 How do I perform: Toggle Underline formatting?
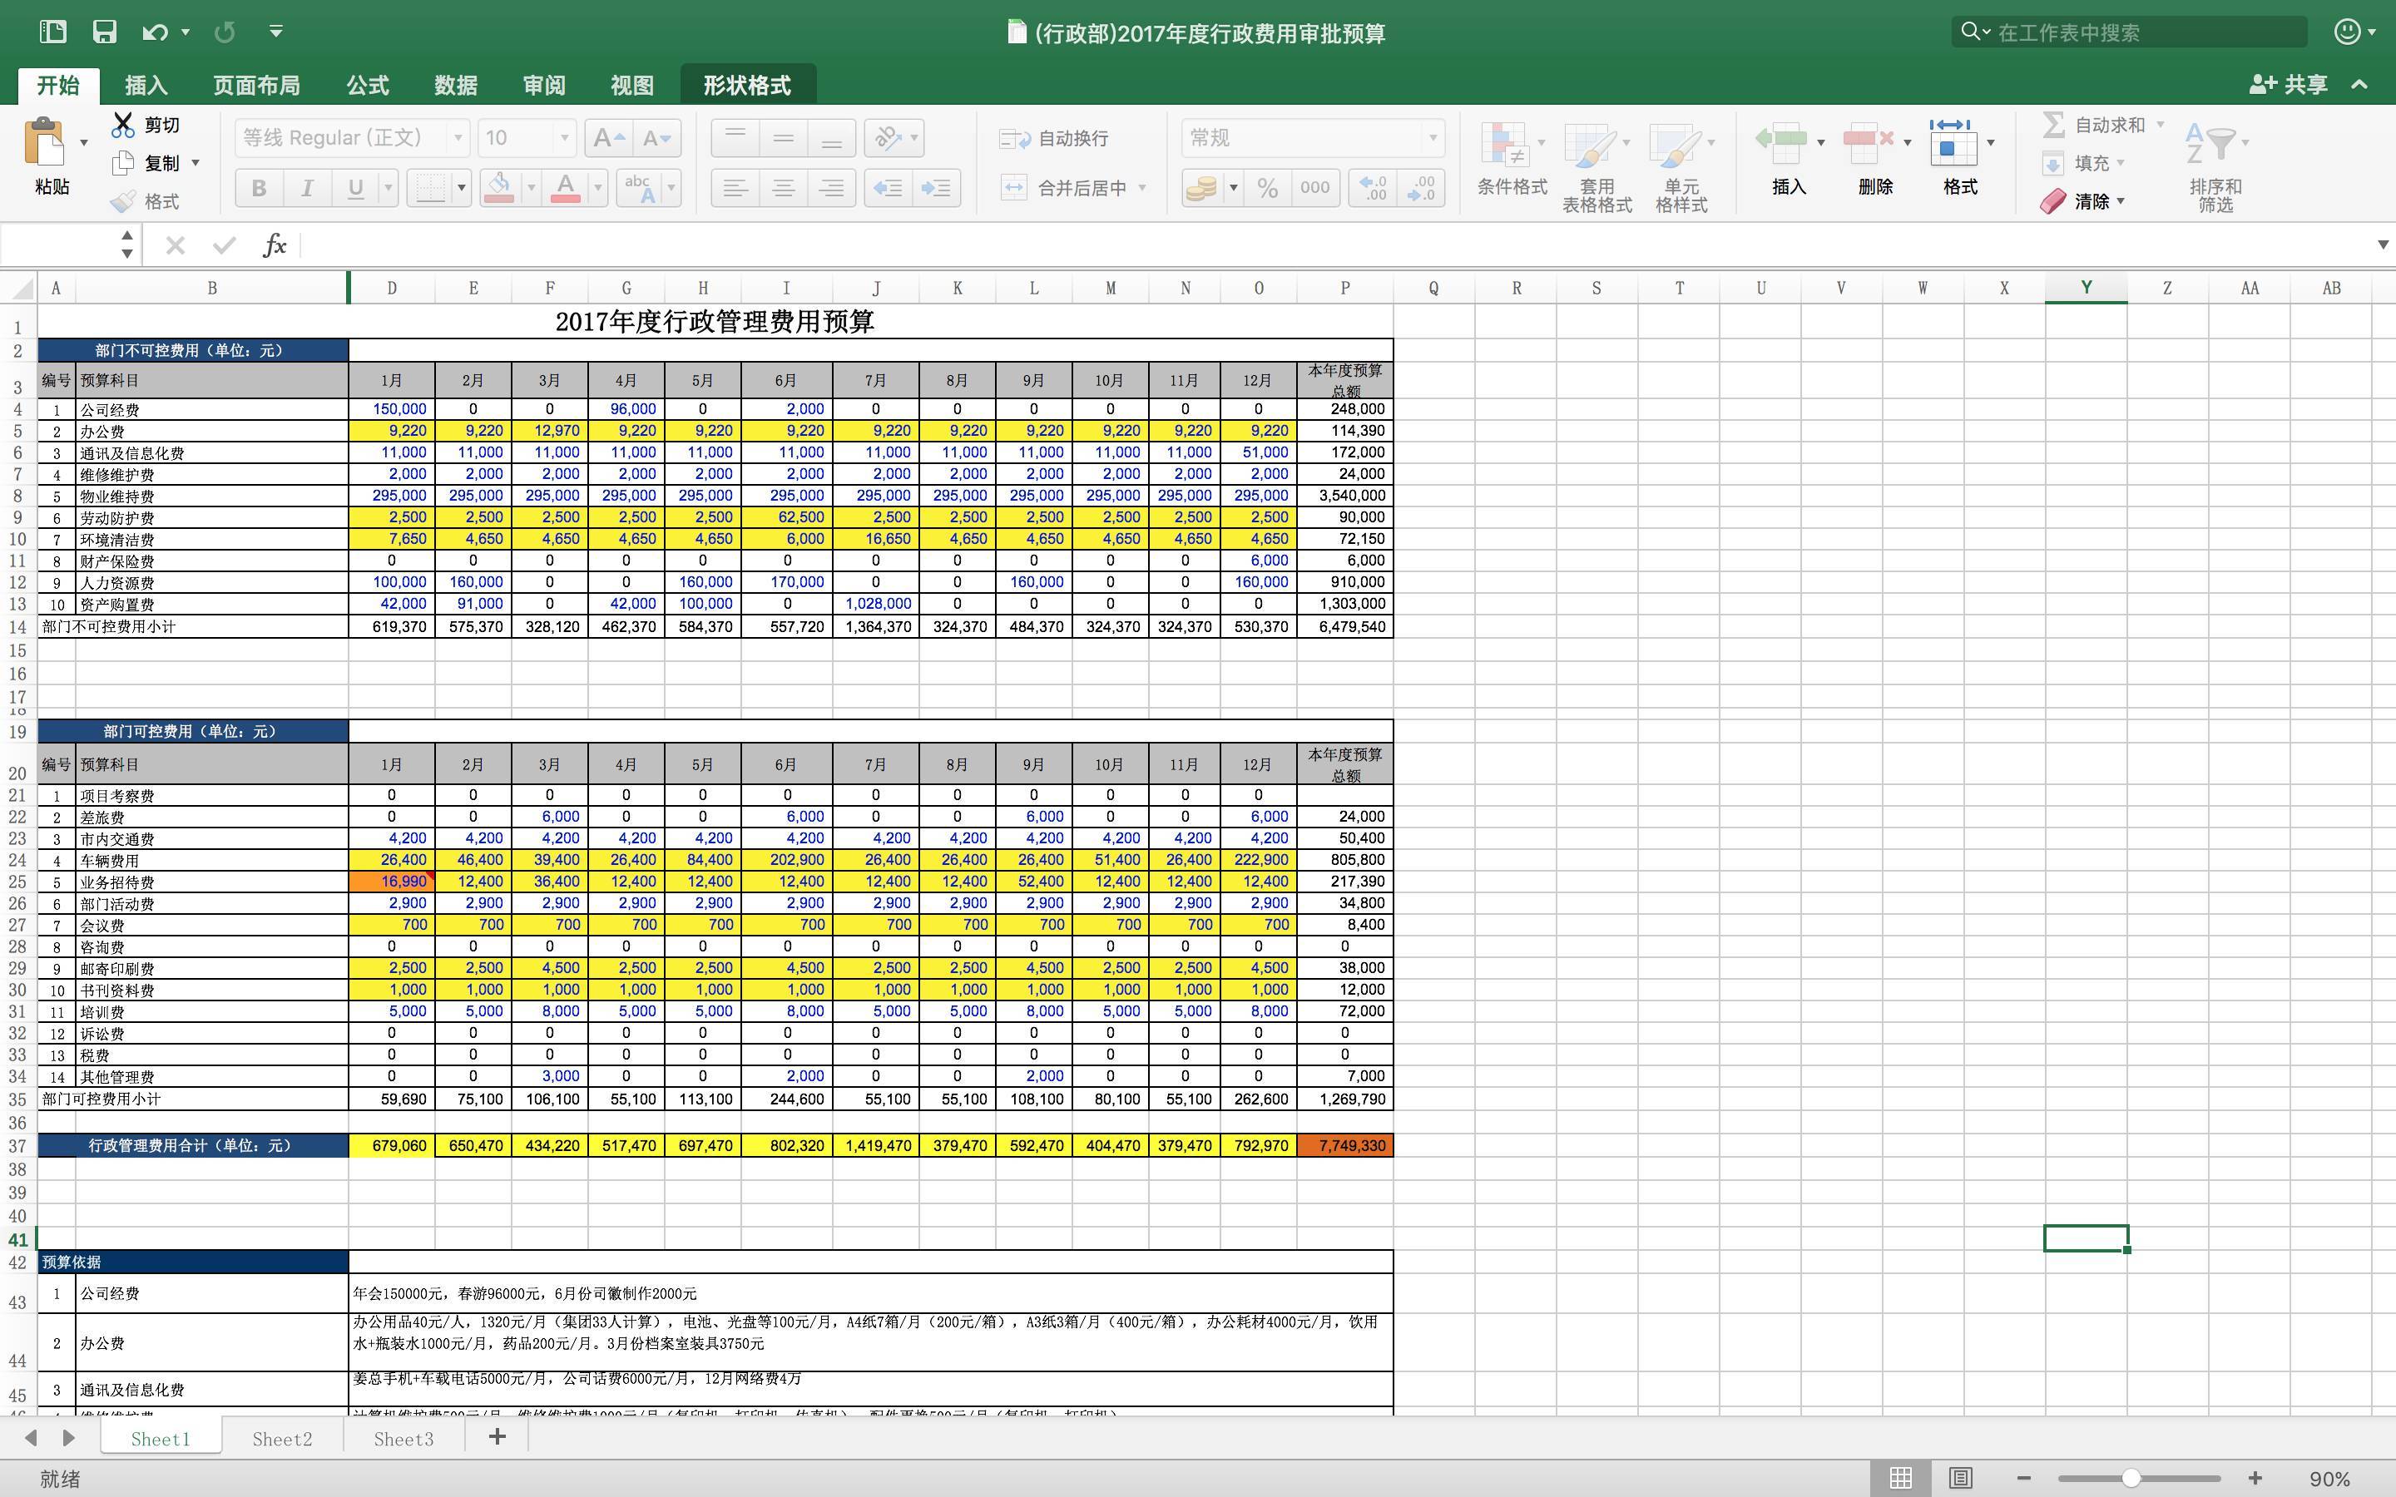pyautogui.click(x=354, y=187)
